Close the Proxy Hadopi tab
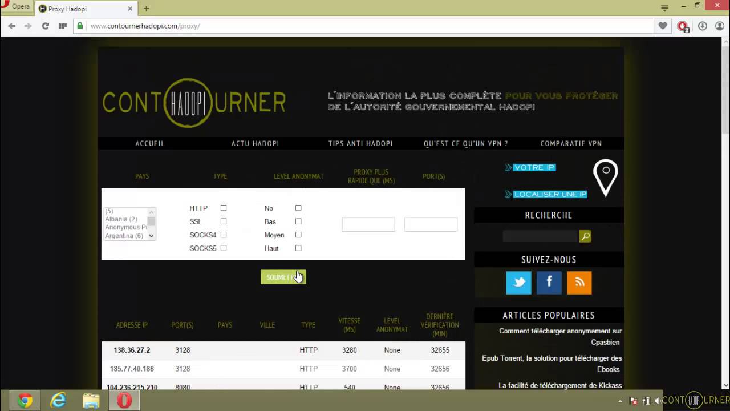The image size is (730, 411). [x=130, y=9]
